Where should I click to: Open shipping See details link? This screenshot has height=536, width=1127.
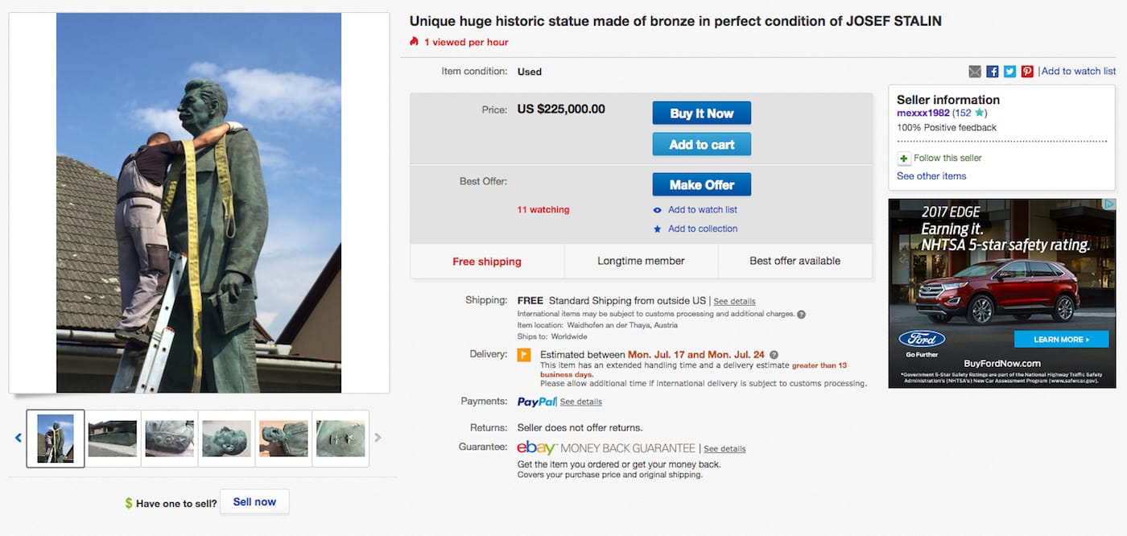pyautogui.click(x=734, y=301)
